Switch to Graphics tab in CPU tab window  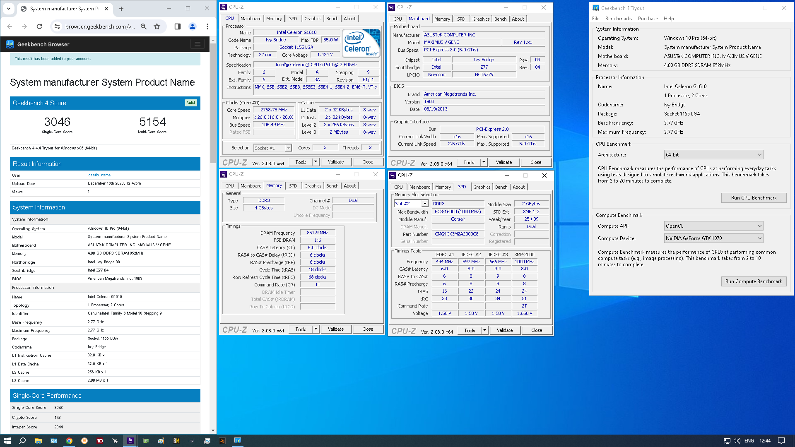coord(313,19)
